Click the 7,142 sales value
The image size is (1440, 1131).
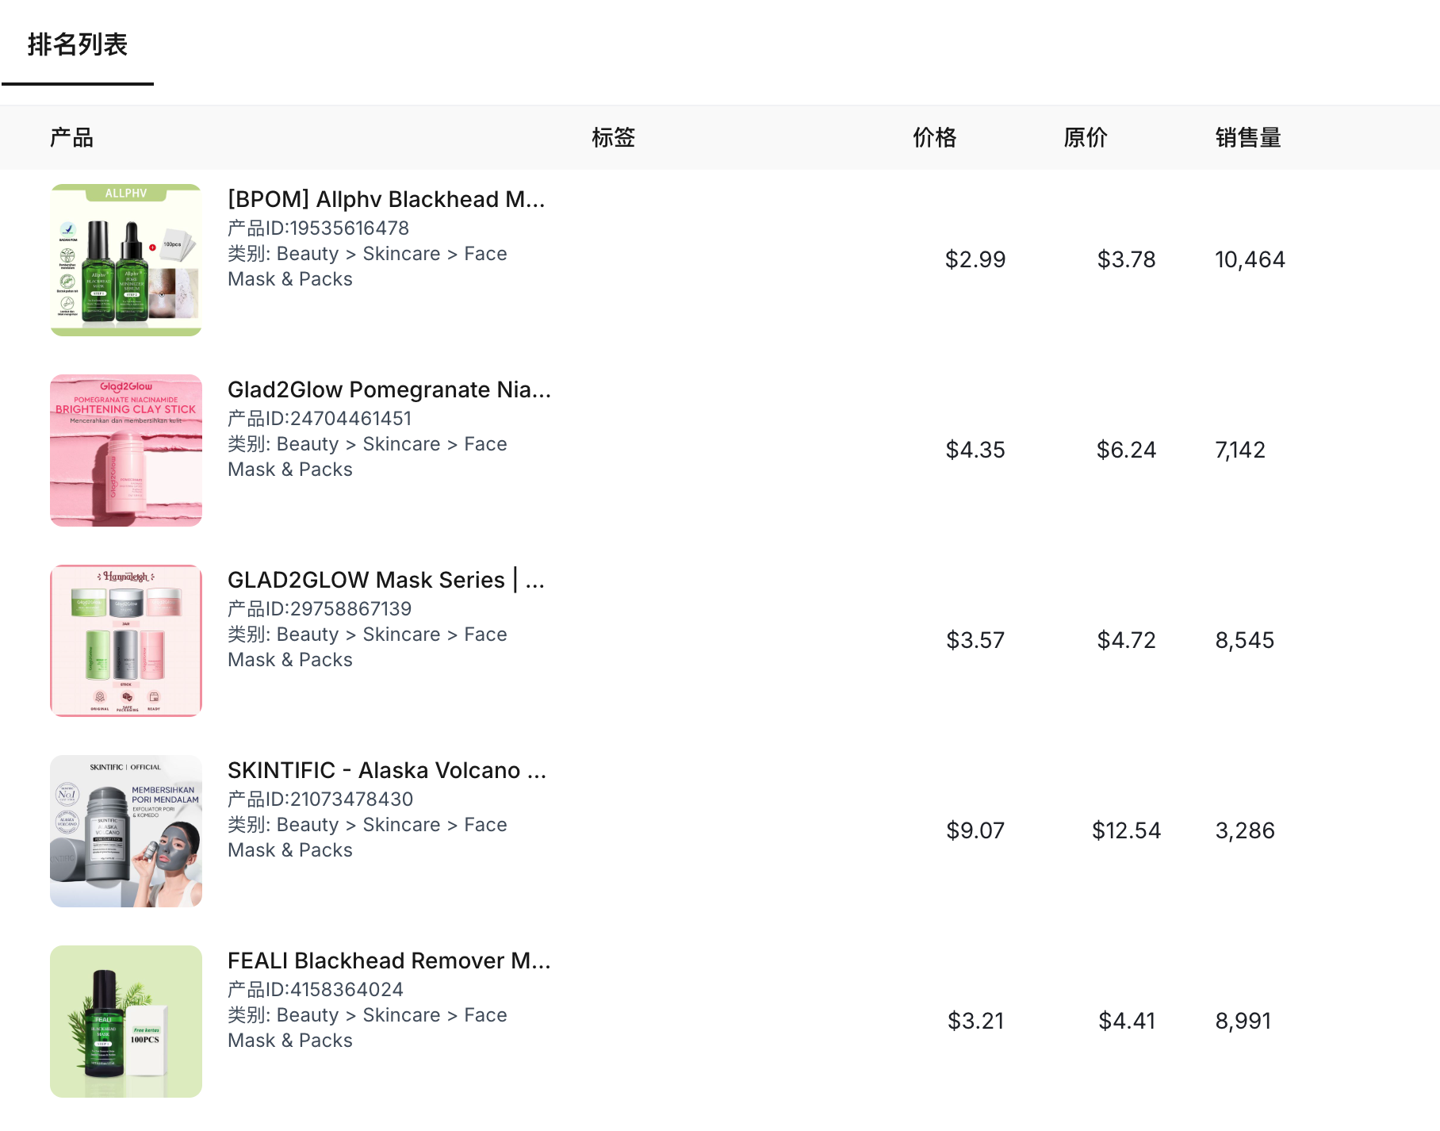(1240, 450)
